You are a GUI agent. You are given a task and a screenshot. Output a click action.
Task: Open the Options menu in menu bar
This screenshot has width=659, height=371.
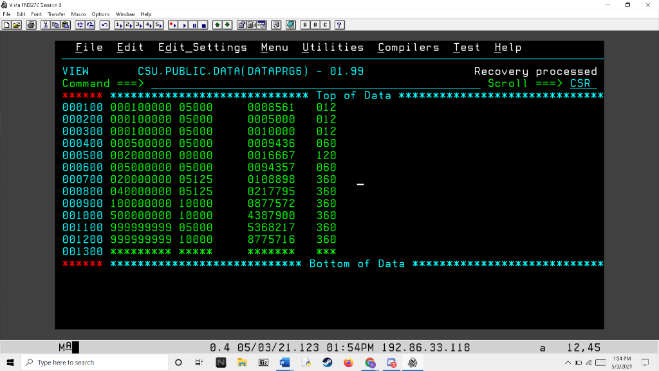click(x=100, y=14)
